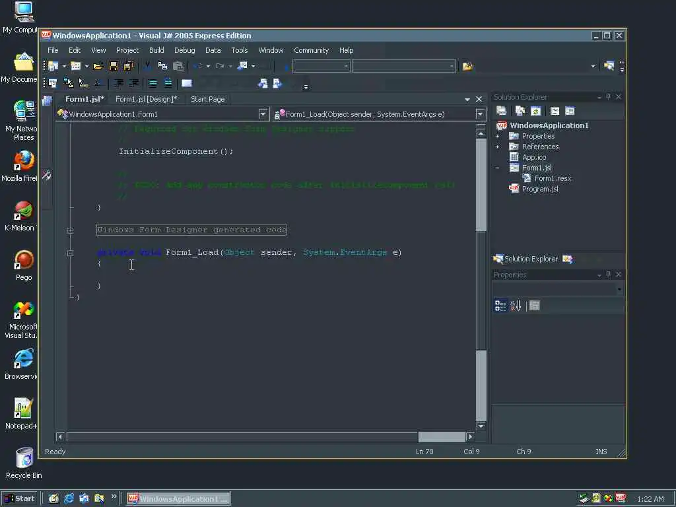
Task: Select the WindowsApplication1 project node
Action: tap(549, 125)
